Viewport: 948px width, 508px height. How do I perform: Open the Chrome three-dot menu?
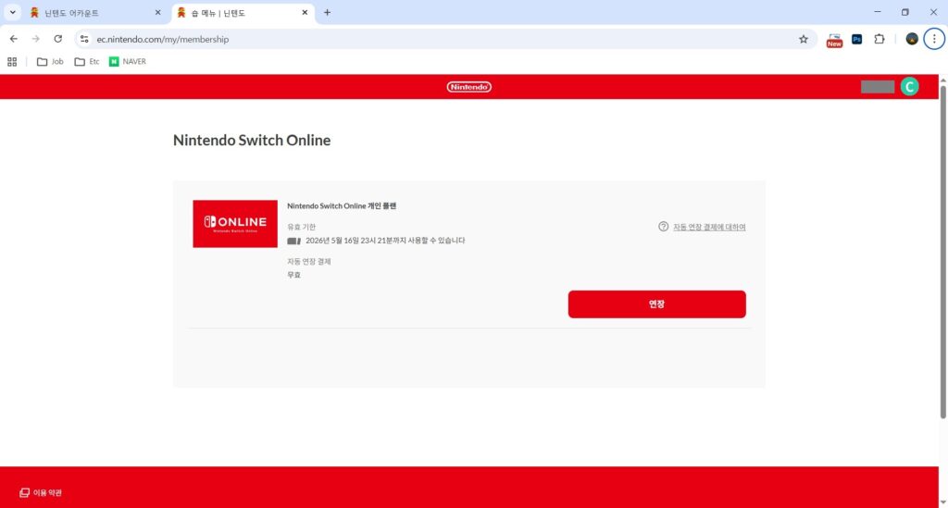pyautogui.click(x=934, y=39)
